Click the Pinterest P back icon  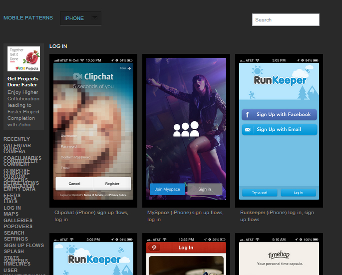(154, 248)
